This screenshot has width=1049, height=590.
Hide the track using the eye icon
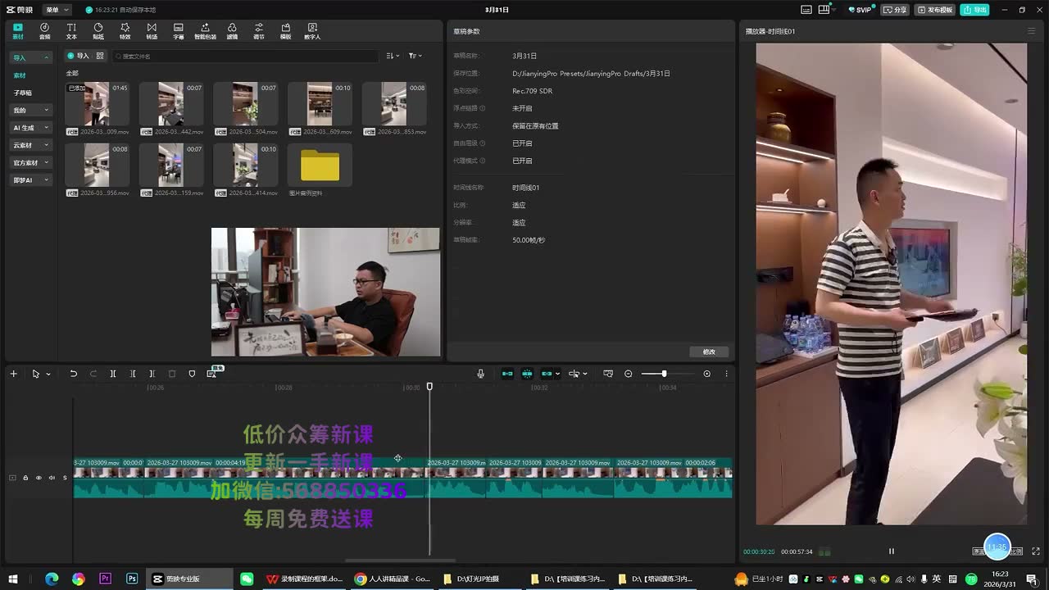[x=39, y=478]
